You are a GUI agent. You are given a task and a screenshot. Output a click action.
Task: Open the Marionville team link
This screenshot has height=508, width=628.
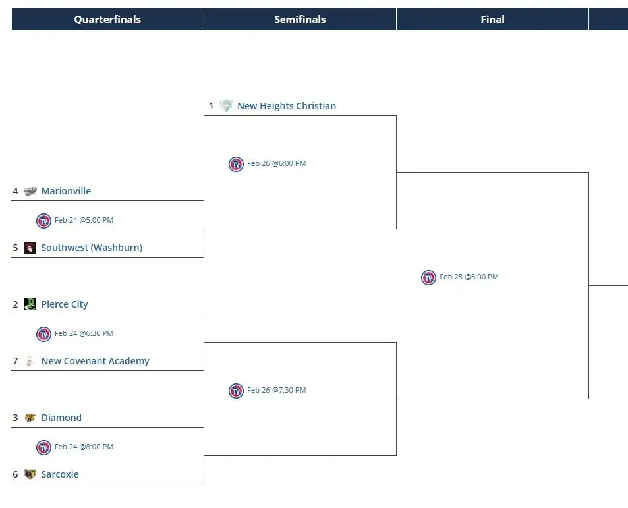[x=66, y=191]
